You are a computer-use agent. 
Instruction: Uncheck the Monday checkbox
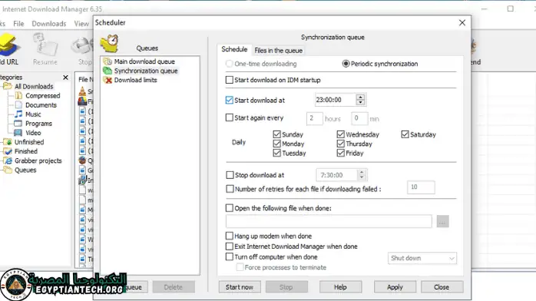[x=277, y=144]
